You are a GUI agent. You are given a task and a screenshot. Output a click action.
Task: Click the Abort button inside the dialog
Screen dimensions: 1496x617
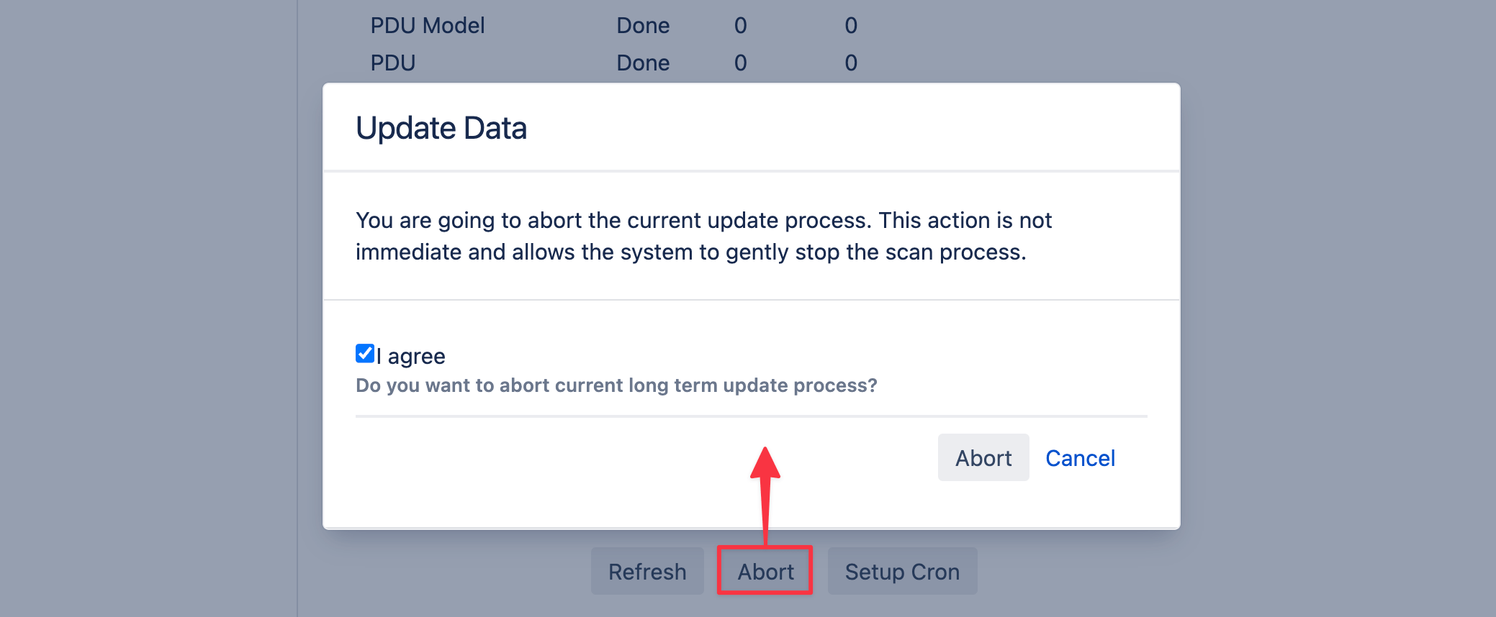[x=983, y=457]
